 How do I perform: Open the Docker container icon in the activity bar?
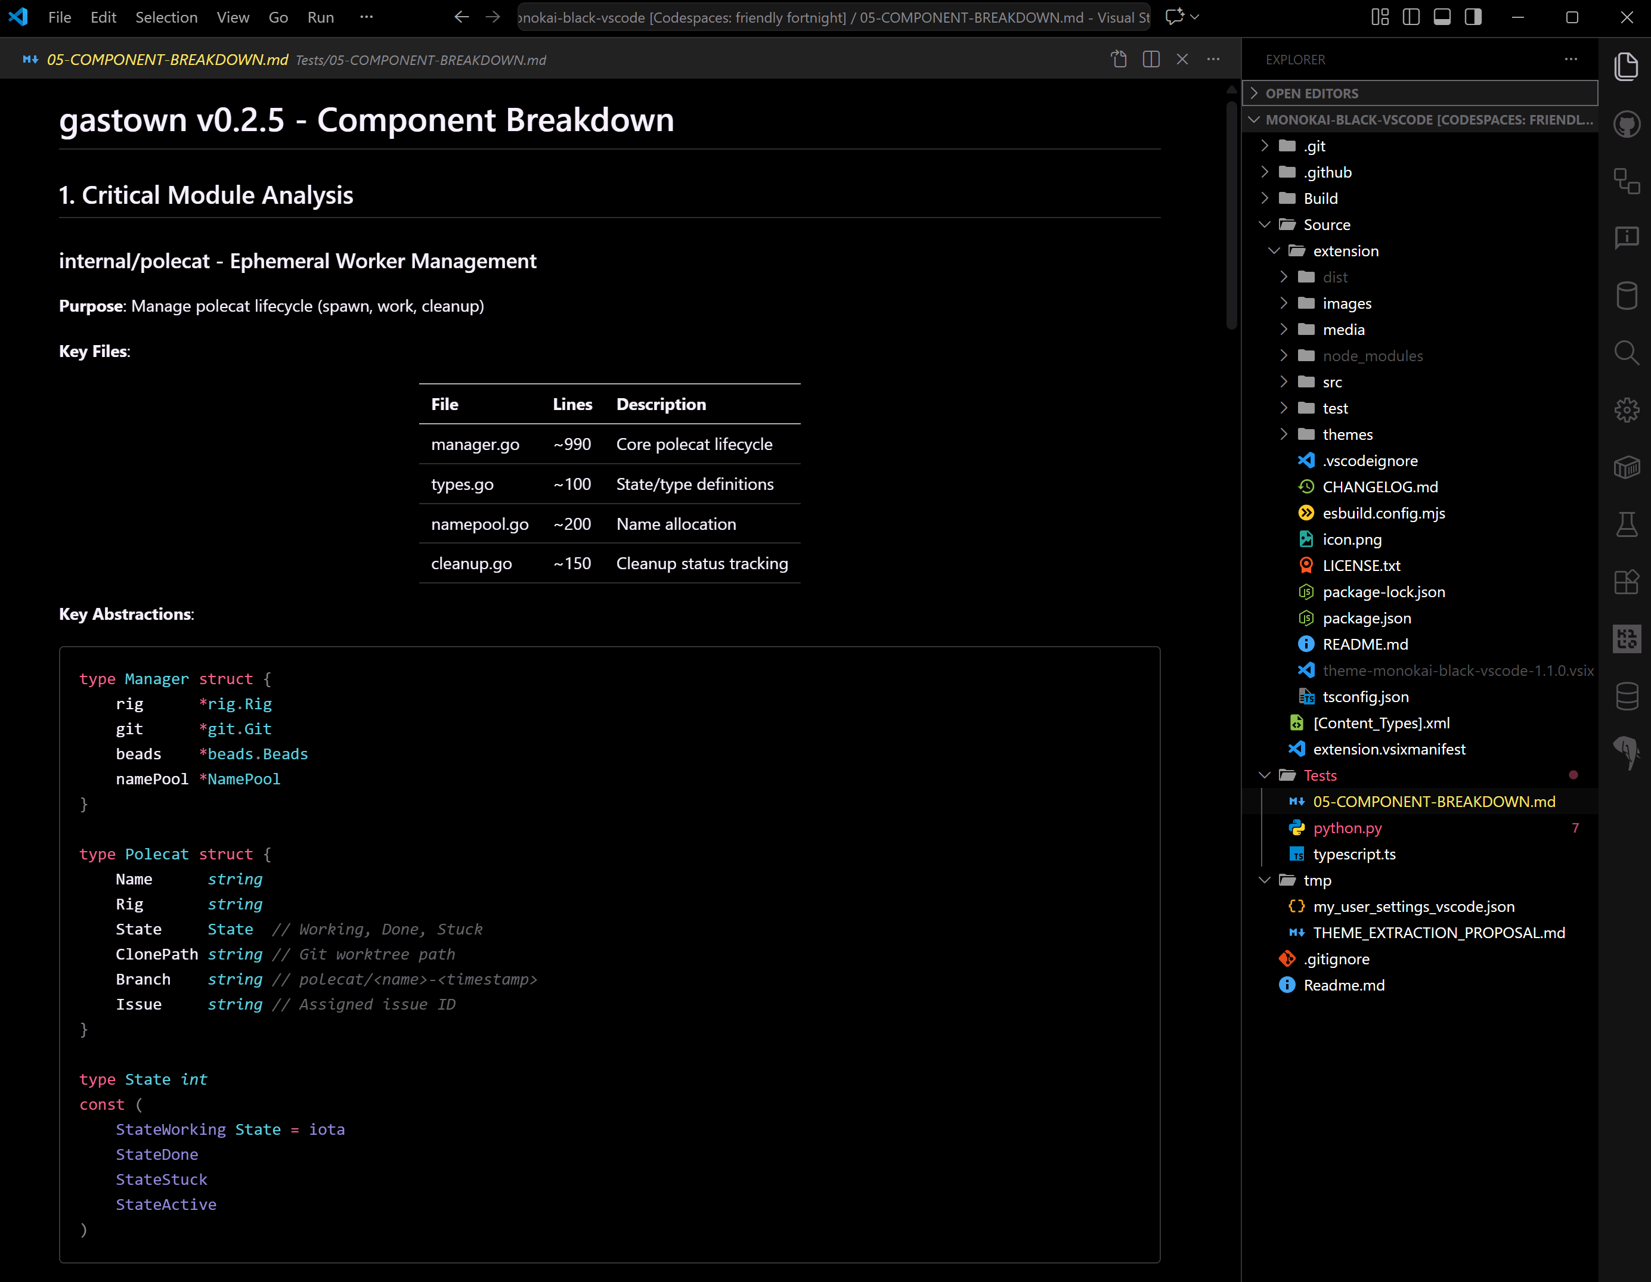(1627, 468)
